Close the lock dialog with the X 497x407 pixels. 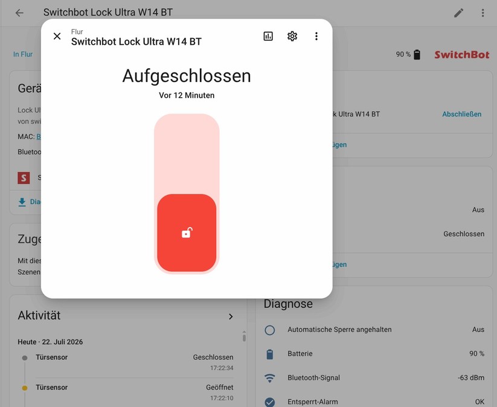pyautogui.click(x=57, y=36)
